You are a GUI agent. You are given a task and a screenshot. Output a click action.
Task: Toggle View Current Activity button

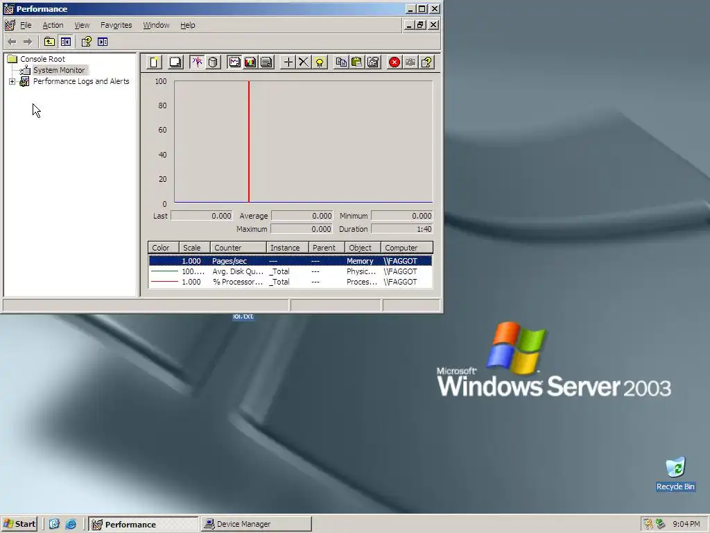point(197,62)
